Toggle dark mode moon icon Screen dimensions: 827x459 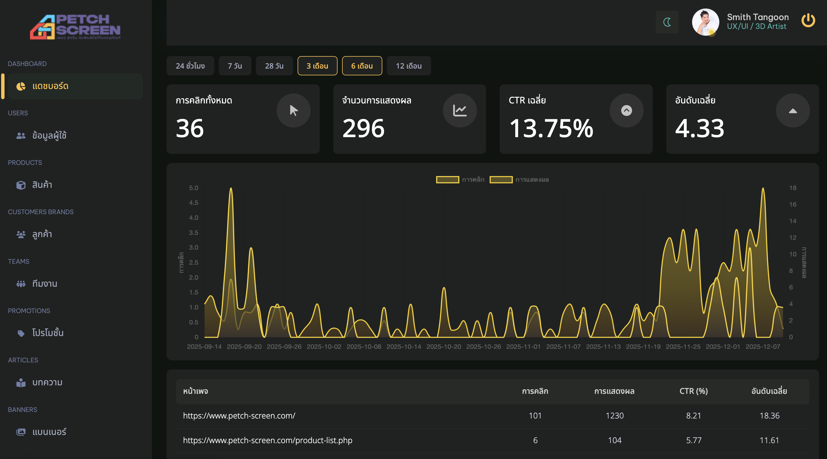(x=667, y=22)
